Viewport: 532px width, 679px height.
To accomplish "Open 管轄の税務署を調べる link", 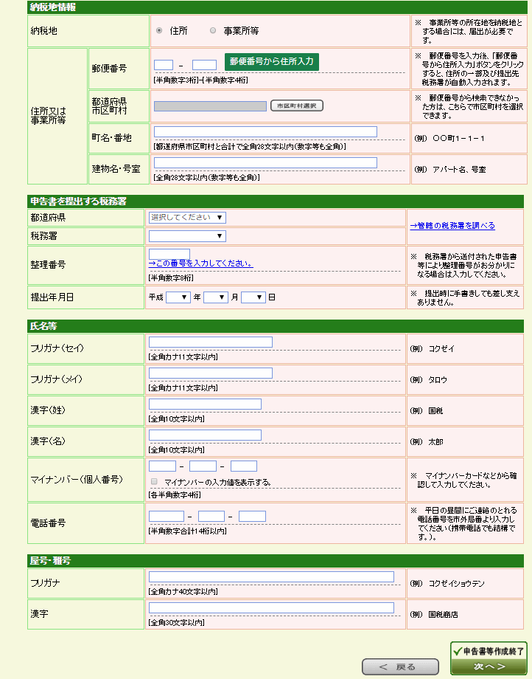I will click(x=452, y=226).
